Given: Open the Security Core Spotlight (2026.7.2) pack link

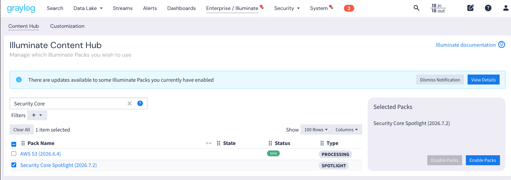Looking at the screenshot, I should [x=59, y=165].
